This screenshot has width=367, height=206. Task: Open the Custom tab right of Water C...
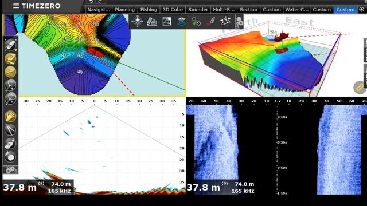pyautogui.click(x=322, y=10)
